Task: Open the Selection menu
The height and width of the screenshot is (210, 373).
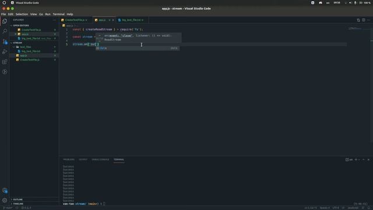Action: point(22,14)
